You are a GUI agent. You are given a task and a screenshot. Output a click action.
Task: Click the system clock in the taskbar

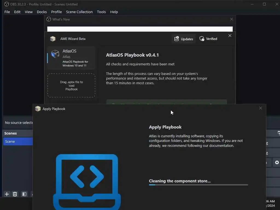[270, 203]
